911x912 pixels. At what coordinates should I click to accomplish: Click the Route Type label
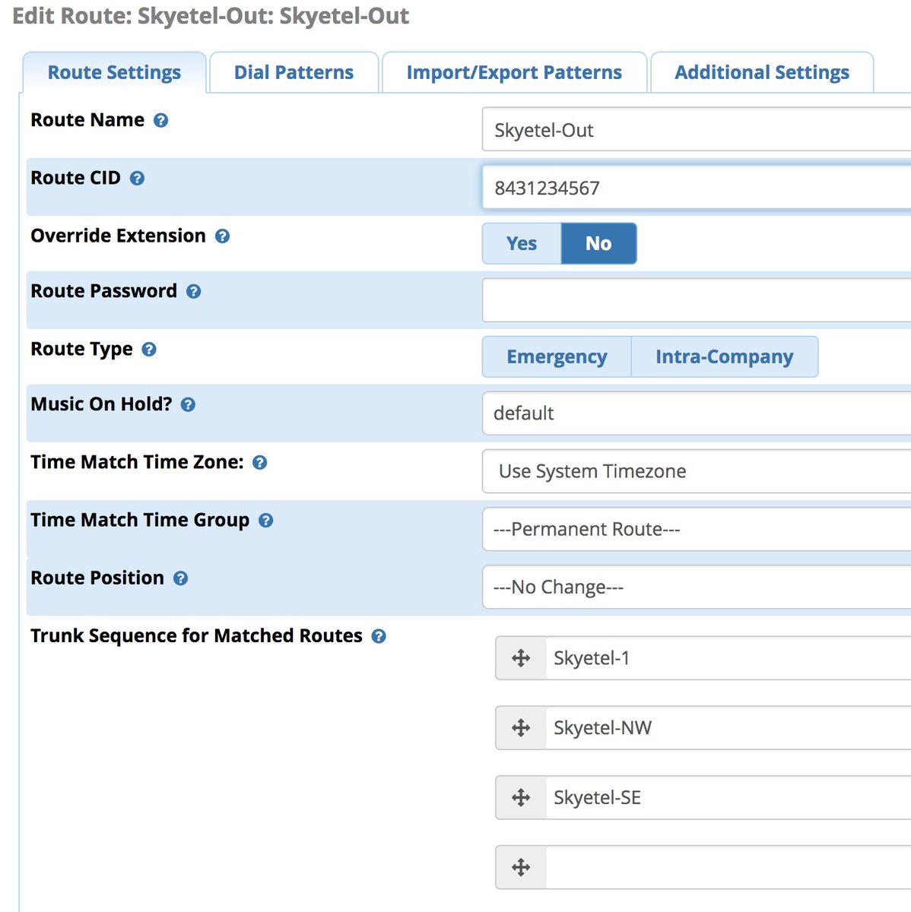(81, 349)
